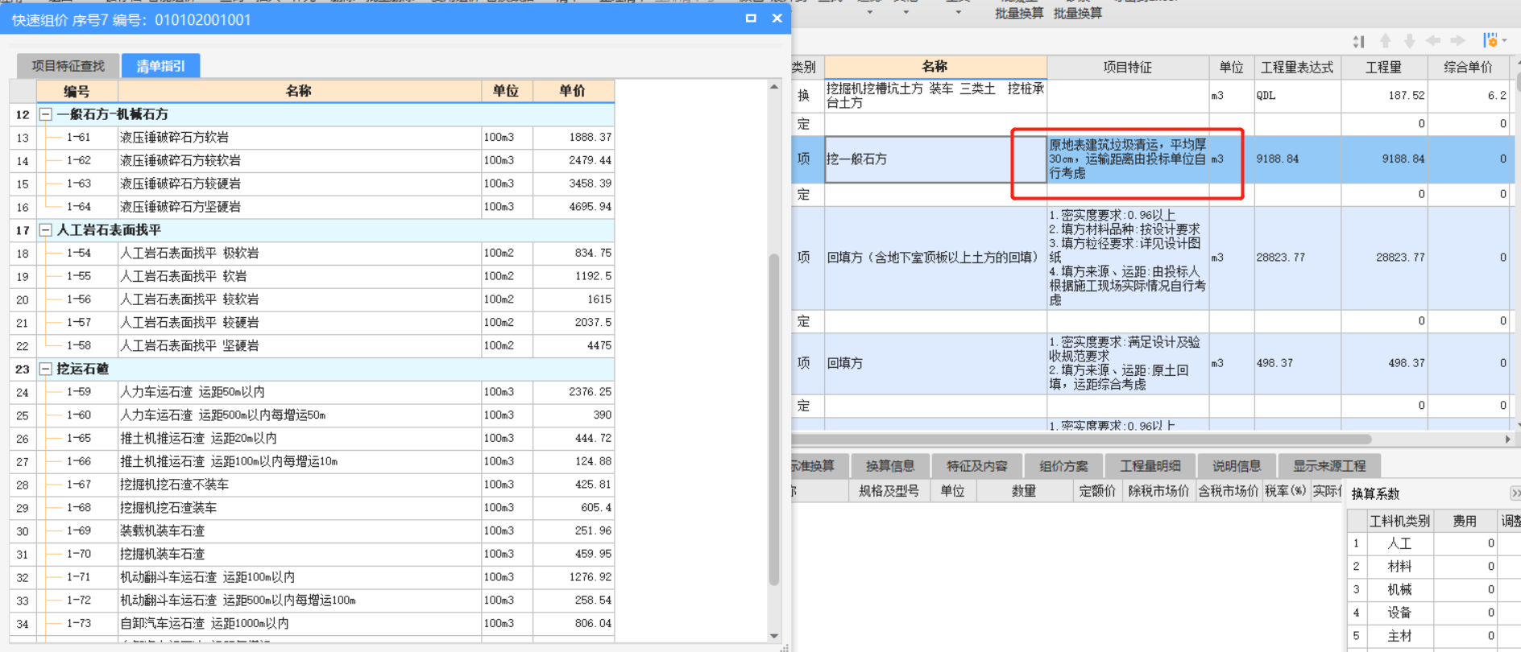Viewport: 1521px width, 652px height.
Task: Click the move-down arrow icon in the main window
Action: 1410,41
